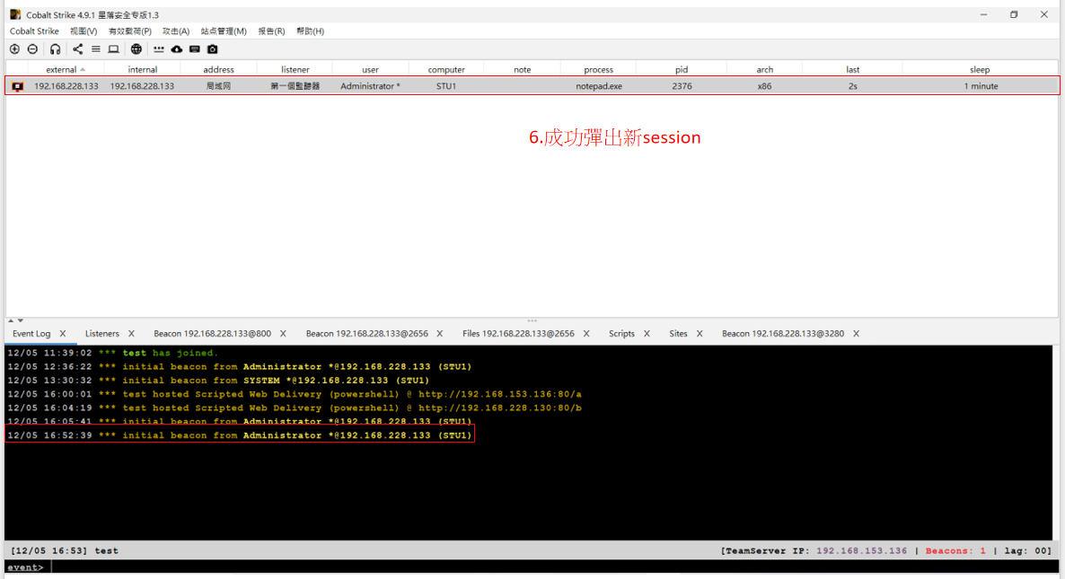This screenshot has width=1065, height=579.
Task: Collapse top pane with up arrow
Action: 11,320
